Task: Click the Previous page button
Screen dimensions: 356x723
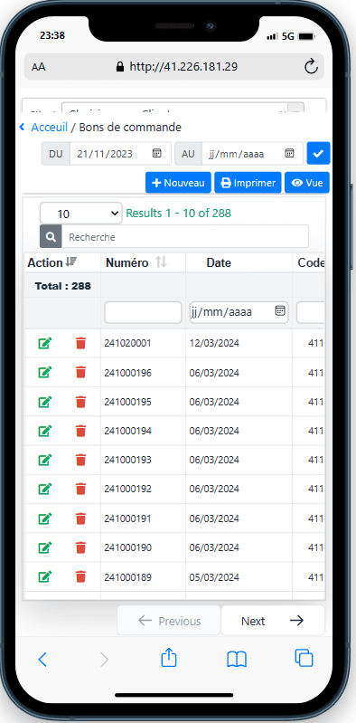Action: 169,621
